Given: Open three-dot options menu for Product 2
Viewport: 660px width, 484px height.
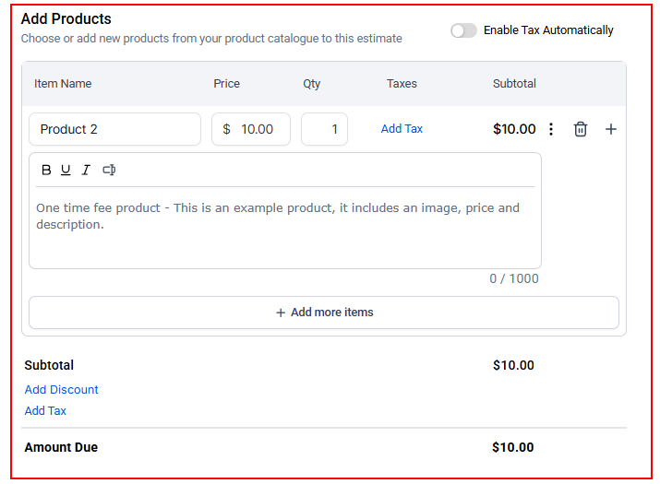Looking at the screenshot, I should (x=551, y=129).
